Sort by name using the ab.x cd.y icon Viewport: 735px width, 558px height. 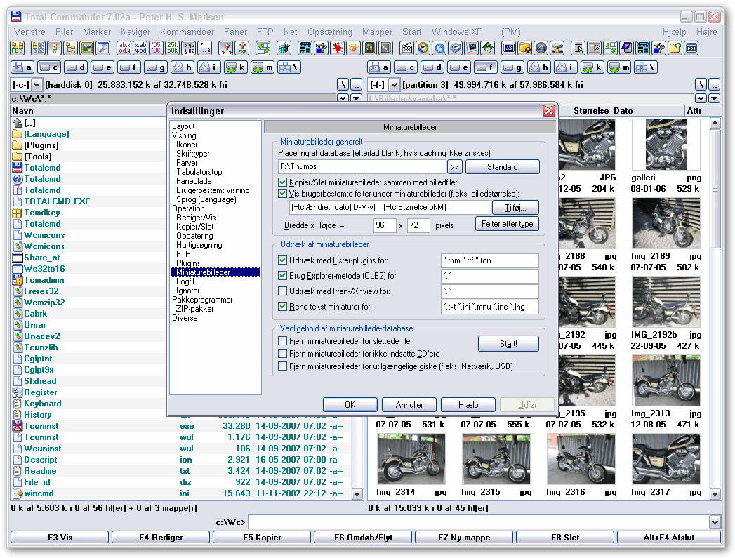pos(124,48)
